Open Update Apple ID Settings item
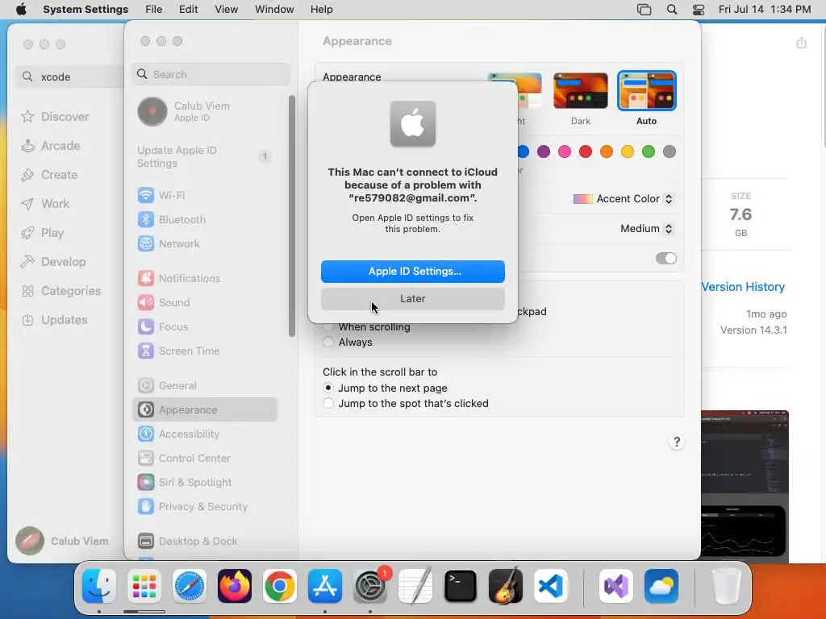 point(204,157)
